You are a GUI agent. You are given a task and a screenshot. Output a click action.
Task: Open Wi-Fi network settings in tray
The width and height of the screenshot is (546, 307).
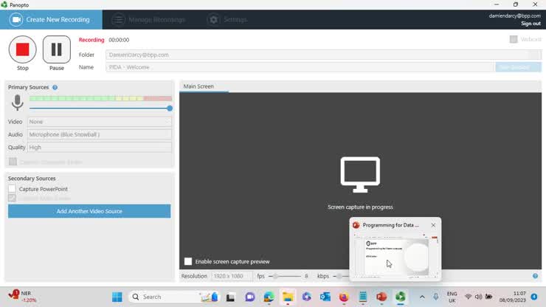click(469, 297)
